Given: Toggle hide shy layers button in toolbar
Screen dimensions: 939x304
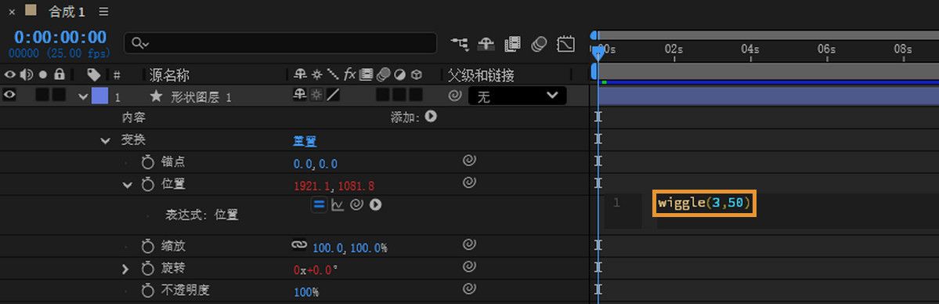Looking at the screenshot, I should [486, 43].
